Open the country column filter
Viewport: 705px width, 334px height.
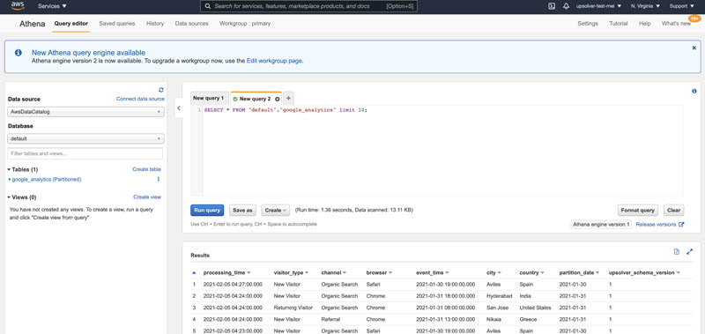[543, 273]
